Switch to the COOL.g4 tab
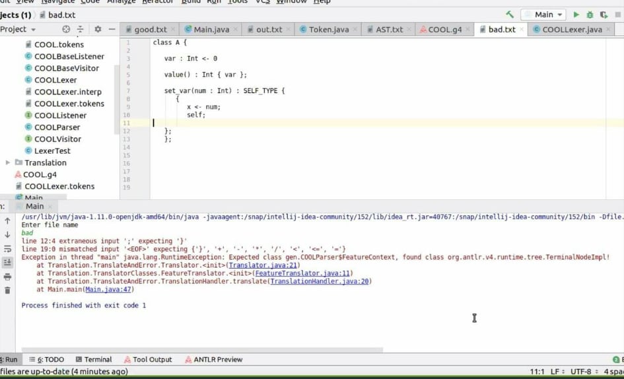624x379 pixels. [x=444, y=30]
